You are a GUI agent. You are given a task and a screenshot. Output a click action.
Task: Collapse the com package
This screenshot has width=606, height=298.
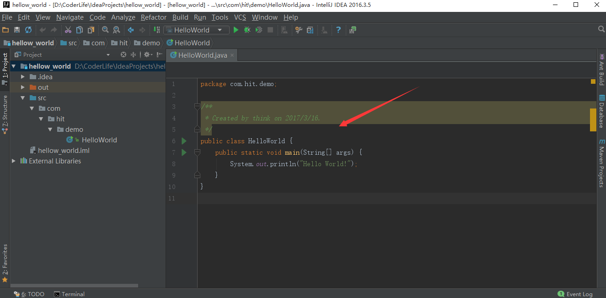(x=32, y=108)
